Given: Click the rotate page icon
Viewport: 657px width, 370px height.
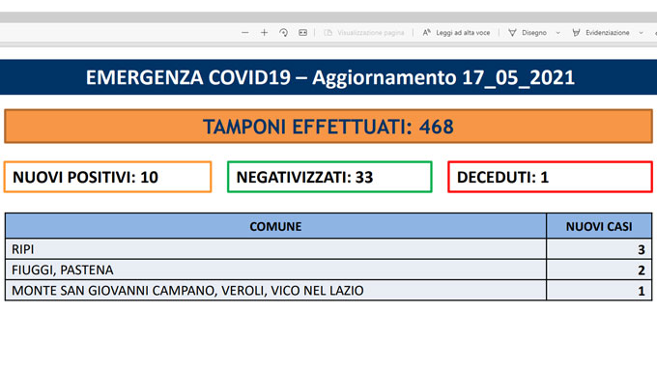Looking at the screenshot, I should (283, 33).
